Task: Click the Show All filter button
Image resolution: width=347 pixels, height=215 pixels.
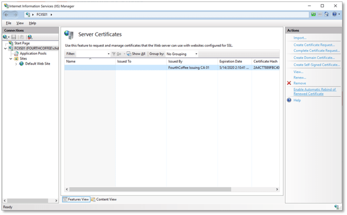Action: [136, 54]
